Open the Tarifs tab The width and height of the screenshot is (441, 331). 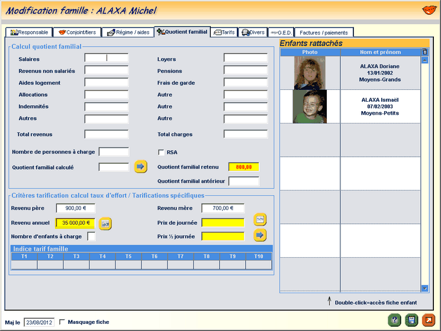coord(224,32)
